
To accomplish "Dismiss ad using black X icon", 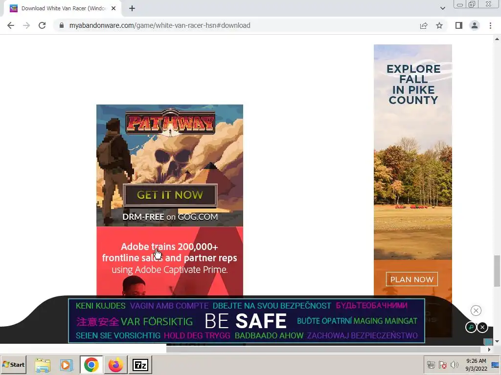I will click(482, 327).
